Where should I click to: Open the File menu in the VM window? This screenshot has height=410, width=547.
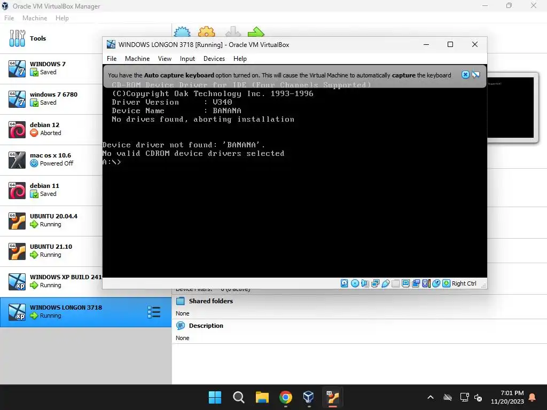[112, 59]
